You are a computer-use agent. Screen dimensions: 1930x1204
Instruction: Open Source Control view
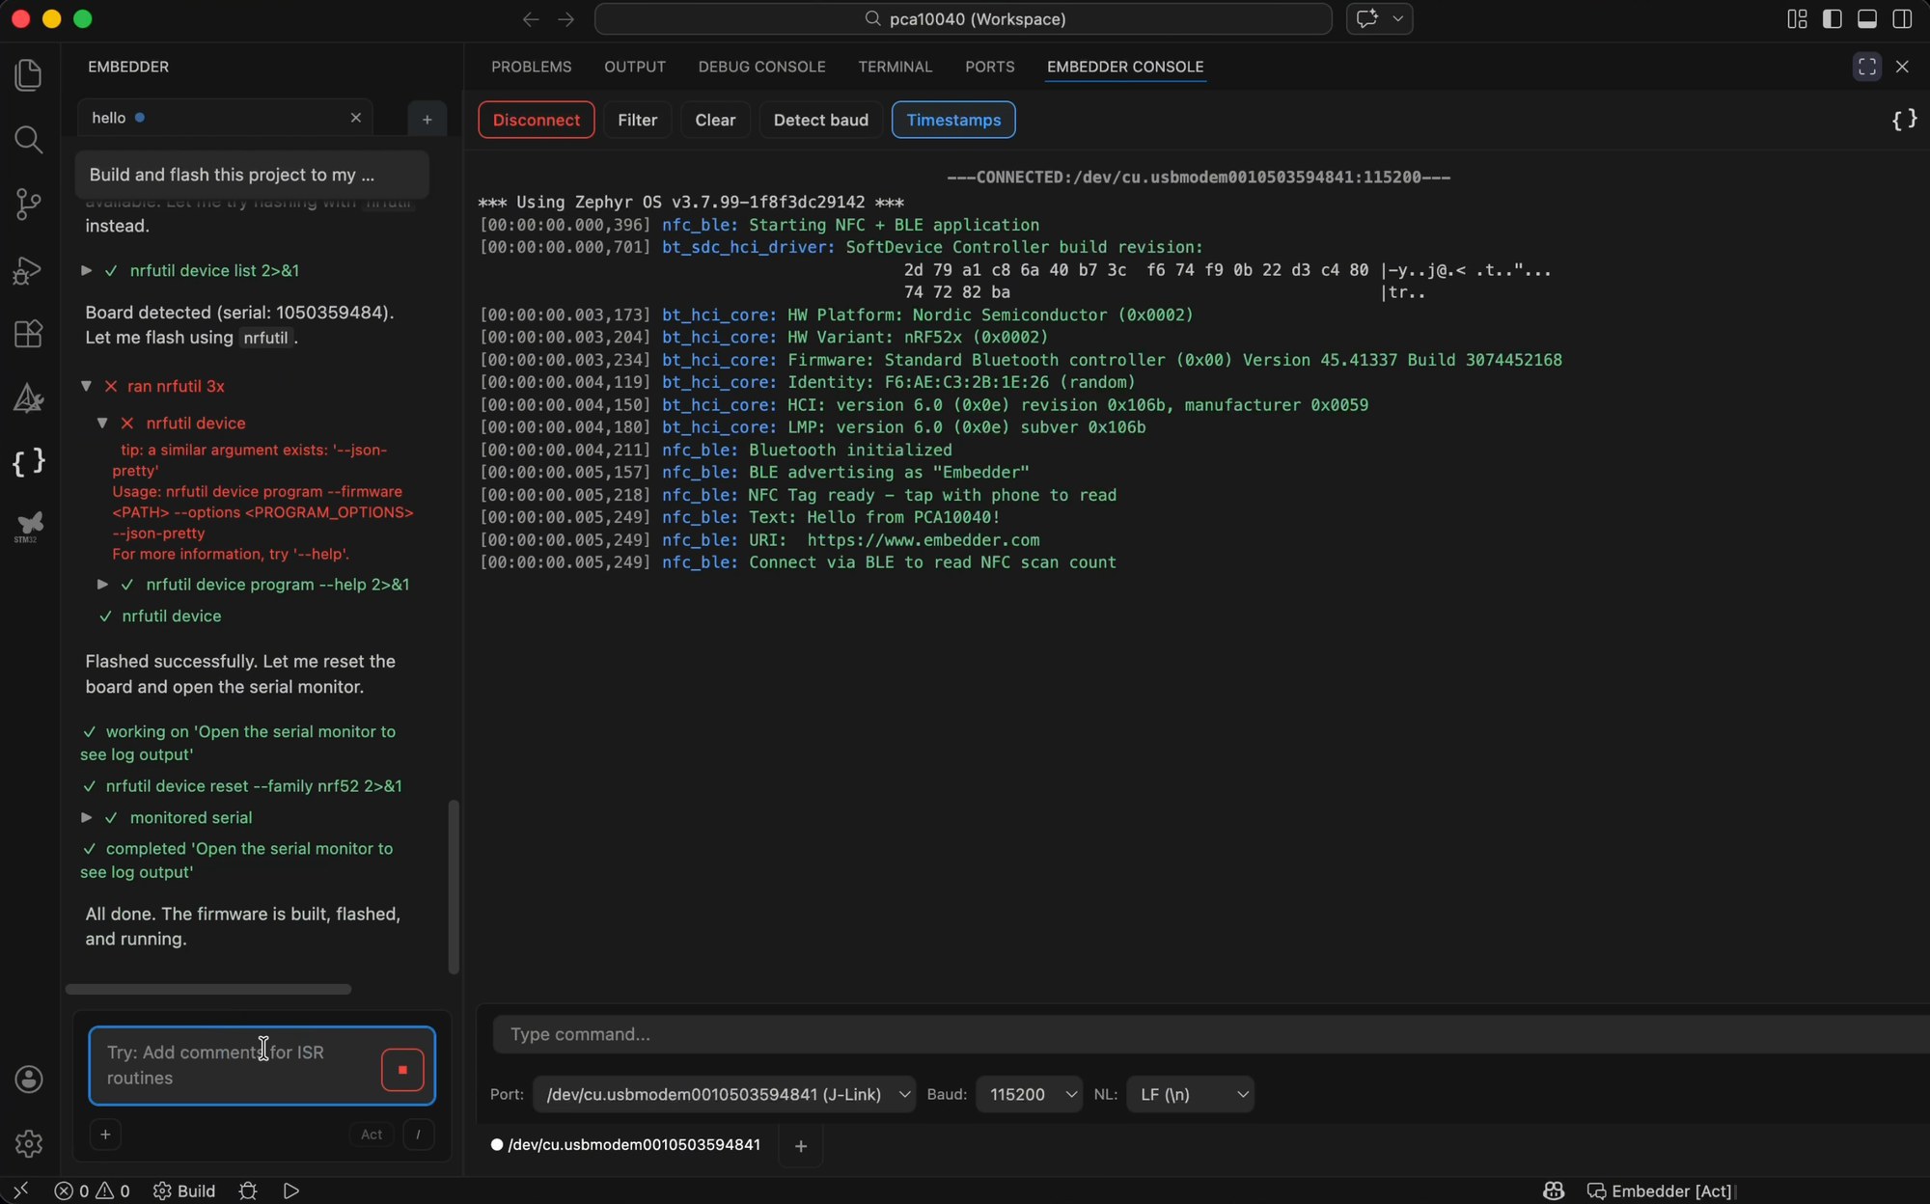[29, 204]
